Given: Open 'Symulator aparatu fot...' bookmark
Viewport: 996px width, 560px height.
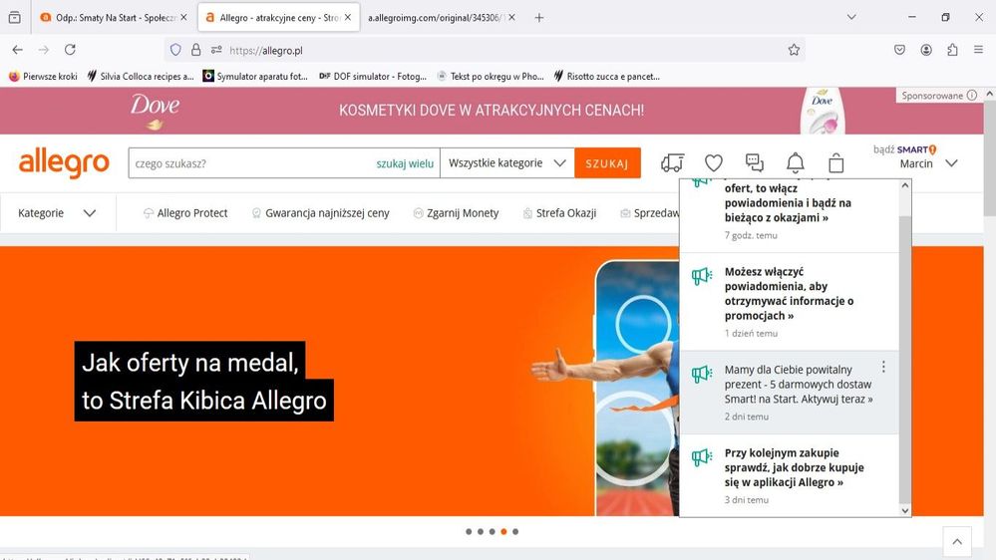Looking at the screenshot, I should tap(254, 76).
